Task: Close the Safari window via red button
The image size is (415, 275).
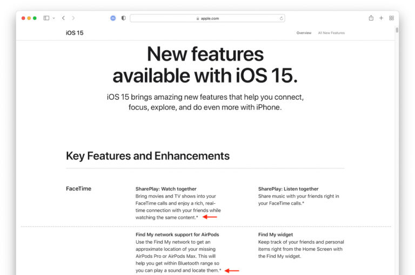Action: tap(23, 18)
